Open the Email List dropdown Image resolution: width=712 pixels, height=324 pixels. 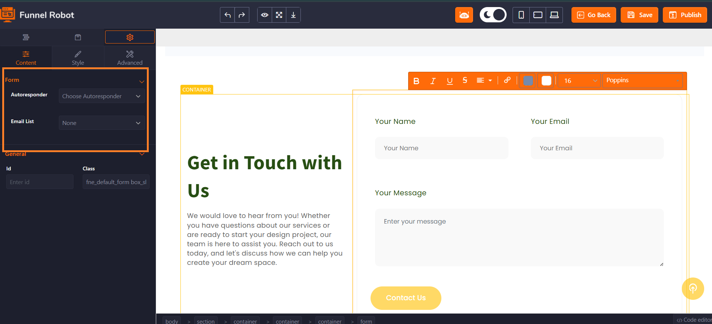coord(102,123)
